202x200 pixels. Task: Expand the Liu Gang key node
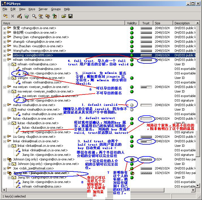pyautogui.click(x=5, y=137)
